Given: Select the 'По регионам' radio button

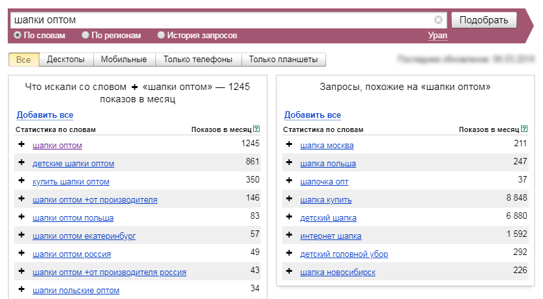Looking at the screenshot, I should 85,35.
